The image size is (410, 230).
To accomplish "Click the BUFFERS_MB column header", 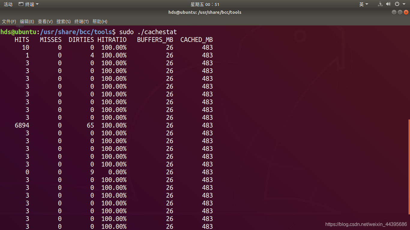I will pos(155,40).
